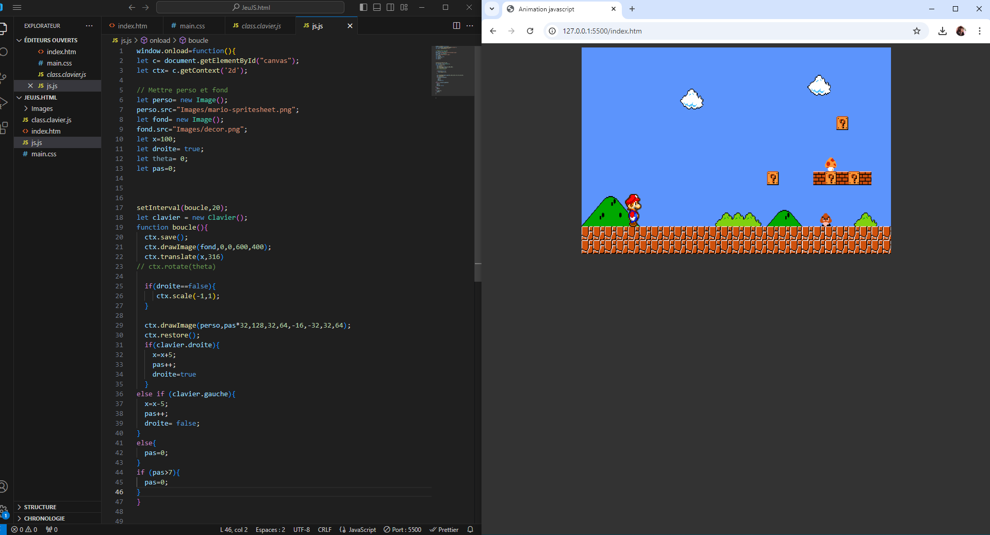Click the Port : 5500 Live Server status
Image resolution: width=990 pixels, height=535 pixels.
[x=402, y=529]
